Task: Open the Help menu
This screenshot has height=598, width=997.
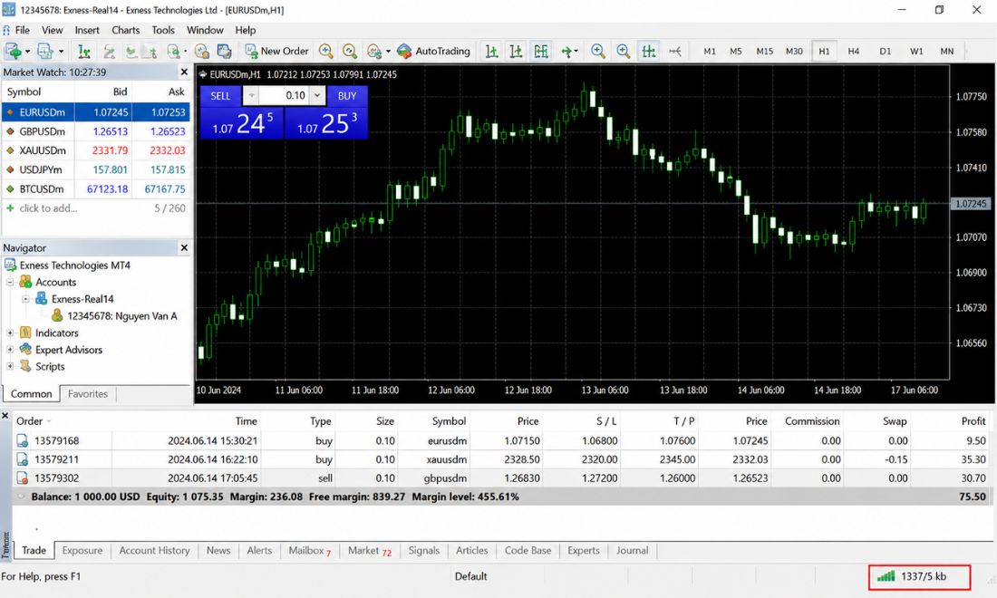Action: pyautogui.click(x=246, y=30)
